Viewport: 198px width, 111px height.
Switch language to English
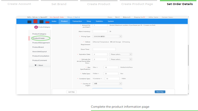(77, 17)
